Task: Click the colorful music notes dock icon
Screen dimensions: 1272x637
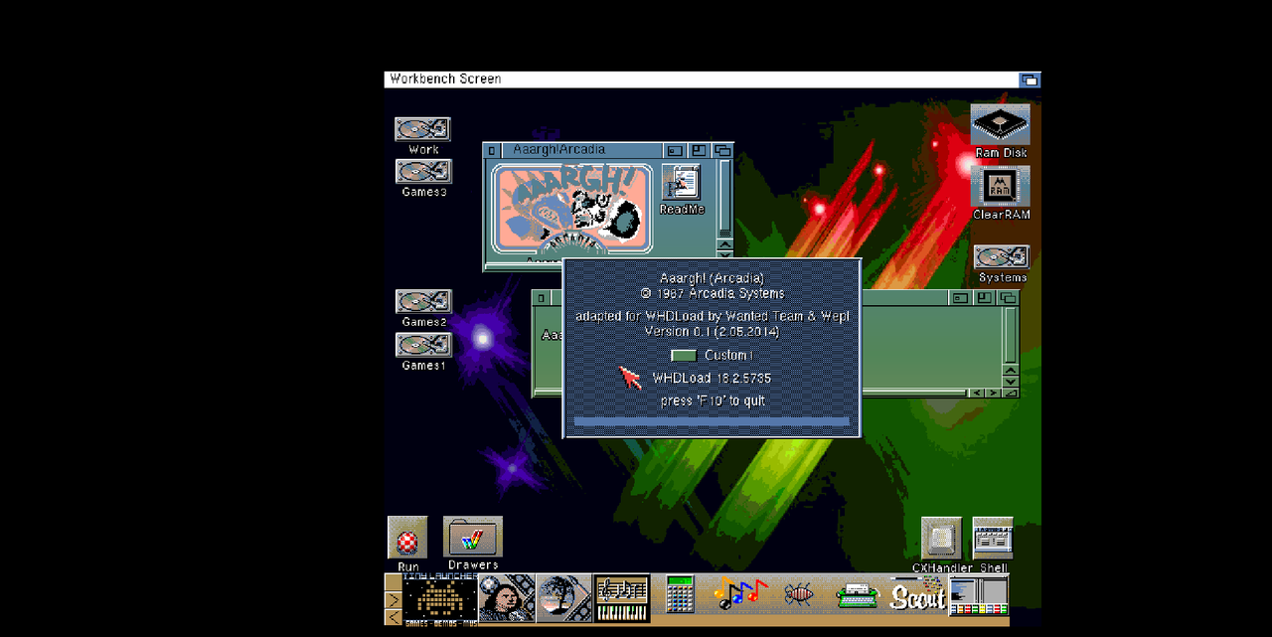Action: 740,594
